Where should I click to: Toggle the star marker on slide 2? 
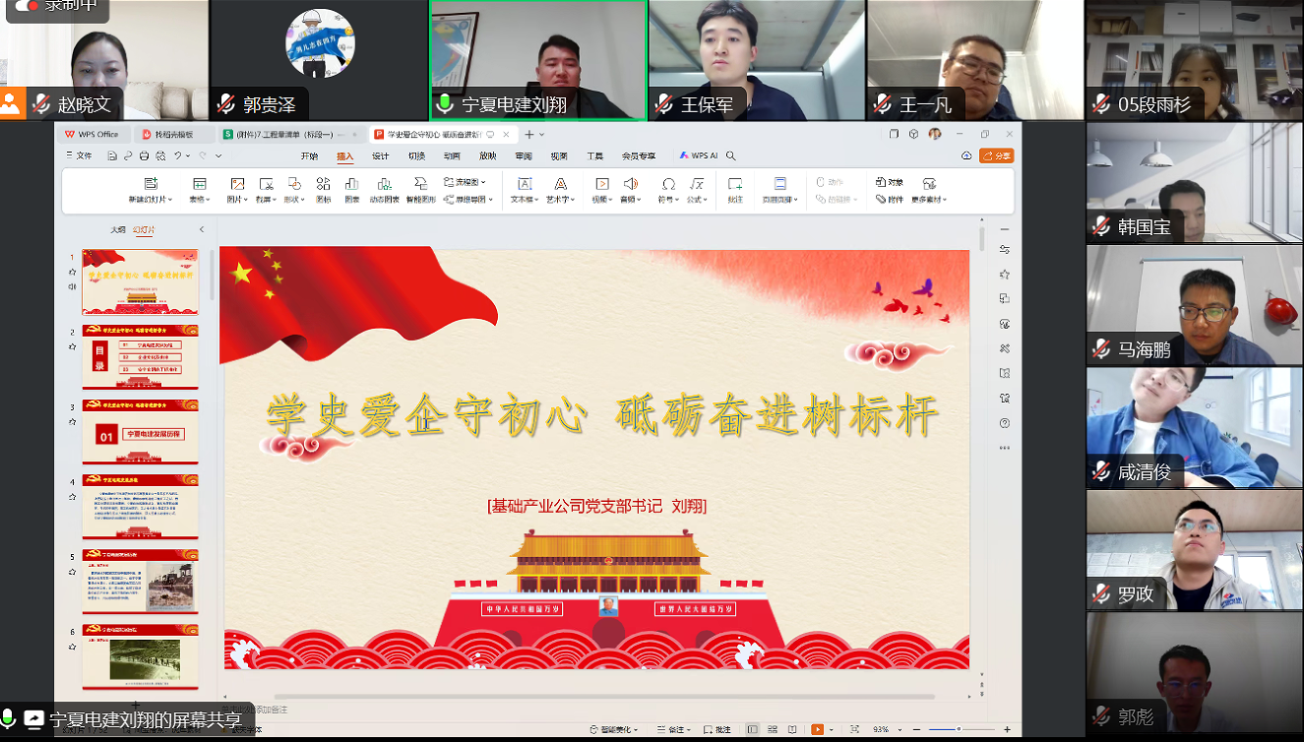tap(72, 346)
